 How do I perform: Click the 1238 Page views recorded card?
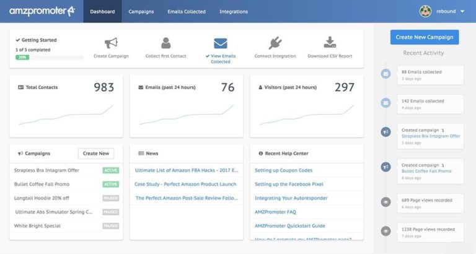coord(430,232)
